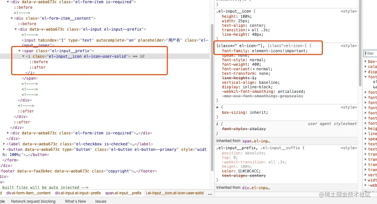Click the 'font-family: element-icons!important' declaration
This screenshot has height=204, width=377.
coord(265,51)
